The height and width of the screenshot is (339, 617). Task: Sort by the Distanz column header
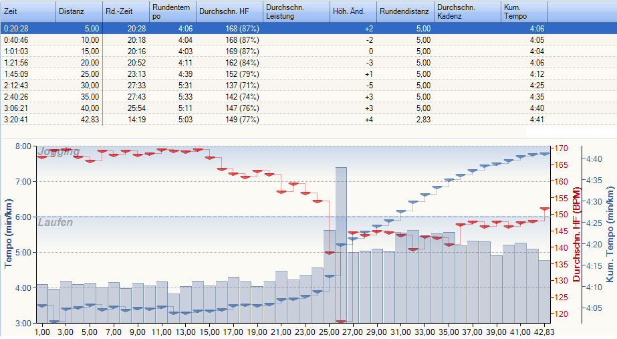[x=79, y=11]
